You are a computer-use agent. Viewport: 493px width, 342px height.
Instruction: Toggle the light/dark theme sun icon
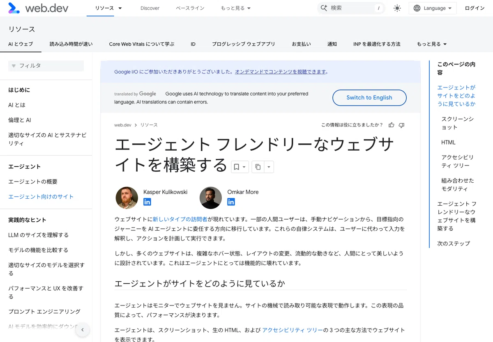point(397,8)
